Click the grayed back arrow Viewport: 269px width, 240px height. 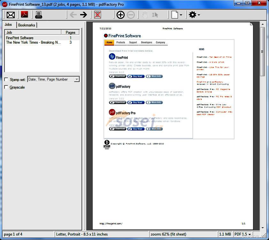tap(73, 15)
